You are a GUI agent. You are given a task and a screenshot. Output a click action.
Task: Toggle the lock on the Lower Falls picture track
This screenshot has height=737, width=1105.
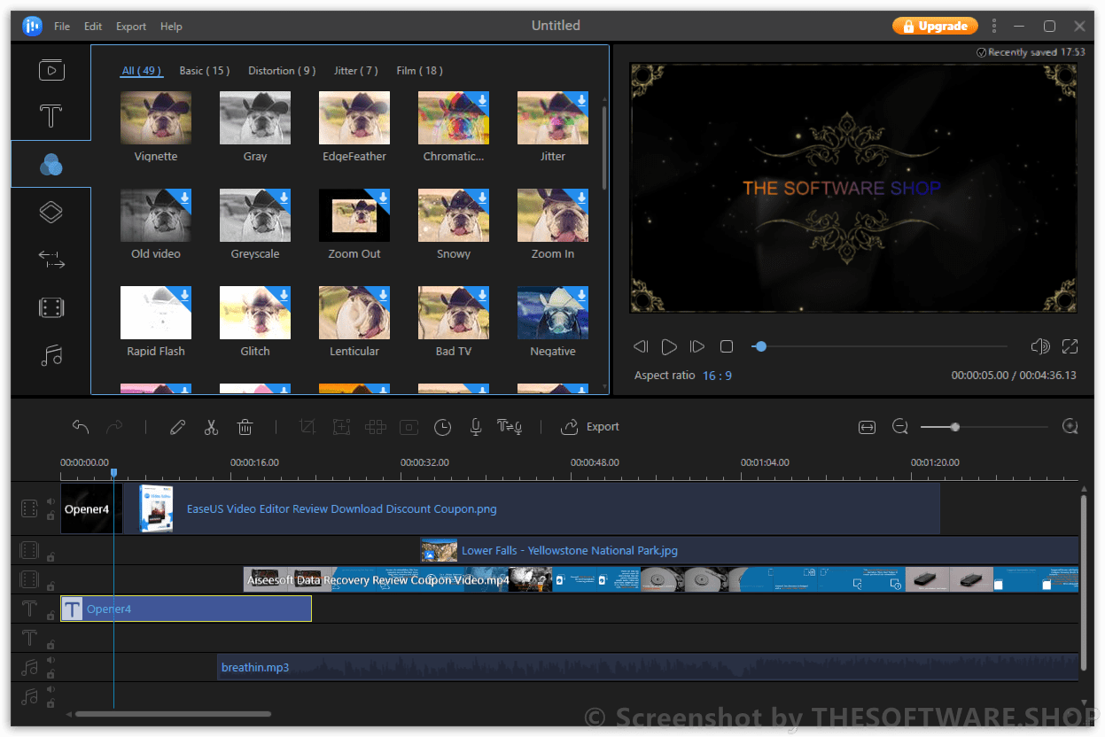click(50, 556)
